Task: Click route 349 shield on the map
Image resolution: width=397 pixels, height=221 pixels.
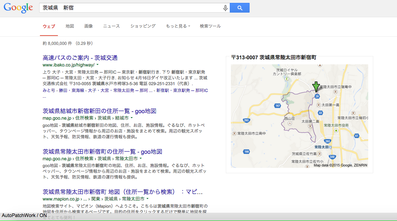Action: [x=332, y=157]
